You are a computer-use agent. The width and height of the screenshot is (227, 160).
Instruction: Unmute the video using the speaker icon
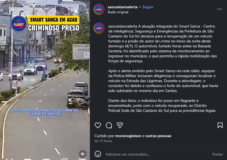[x=83, y=154]
